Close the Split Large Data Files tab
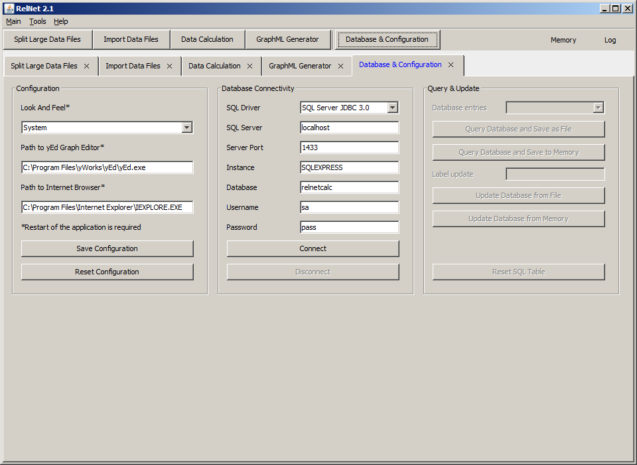The height and width of the screenshot is (465, 637). coord(86,66)
